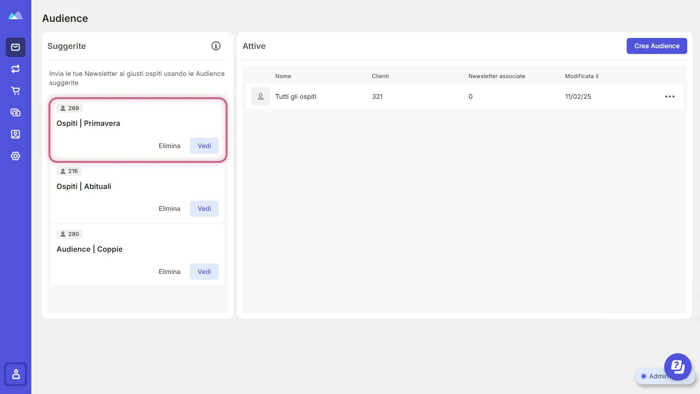700x394 pixels.
Task: Click Vedi on Ospiti | Primavera card
Action: (x=204, y=146)
